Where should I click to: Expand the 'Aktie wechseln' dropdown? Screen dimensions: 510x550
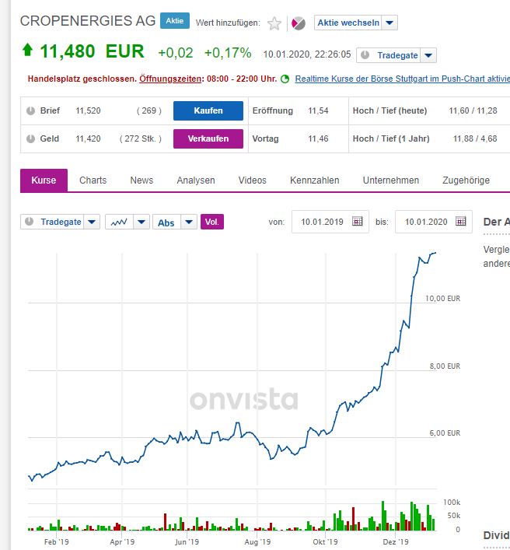pos(389,23)
